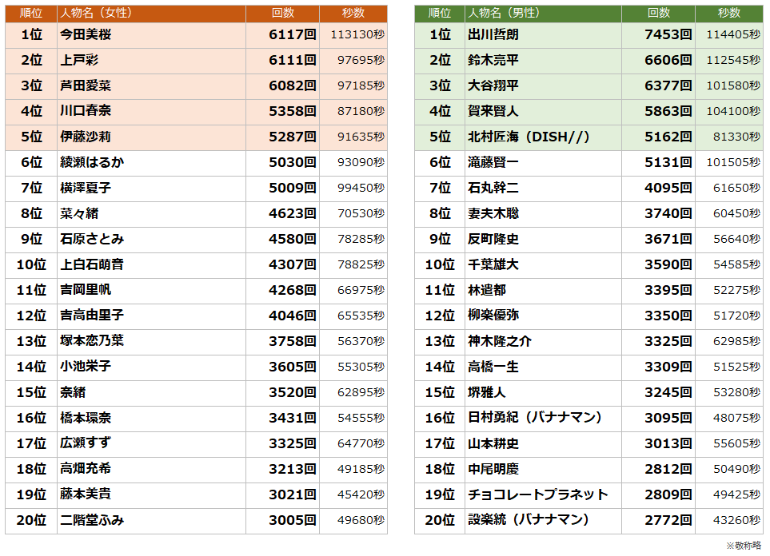Select the 回数 header in the female table
Image resolution: width=770 pixels, height=556 pixels.
pyautogui.click(x=282, y=13)
